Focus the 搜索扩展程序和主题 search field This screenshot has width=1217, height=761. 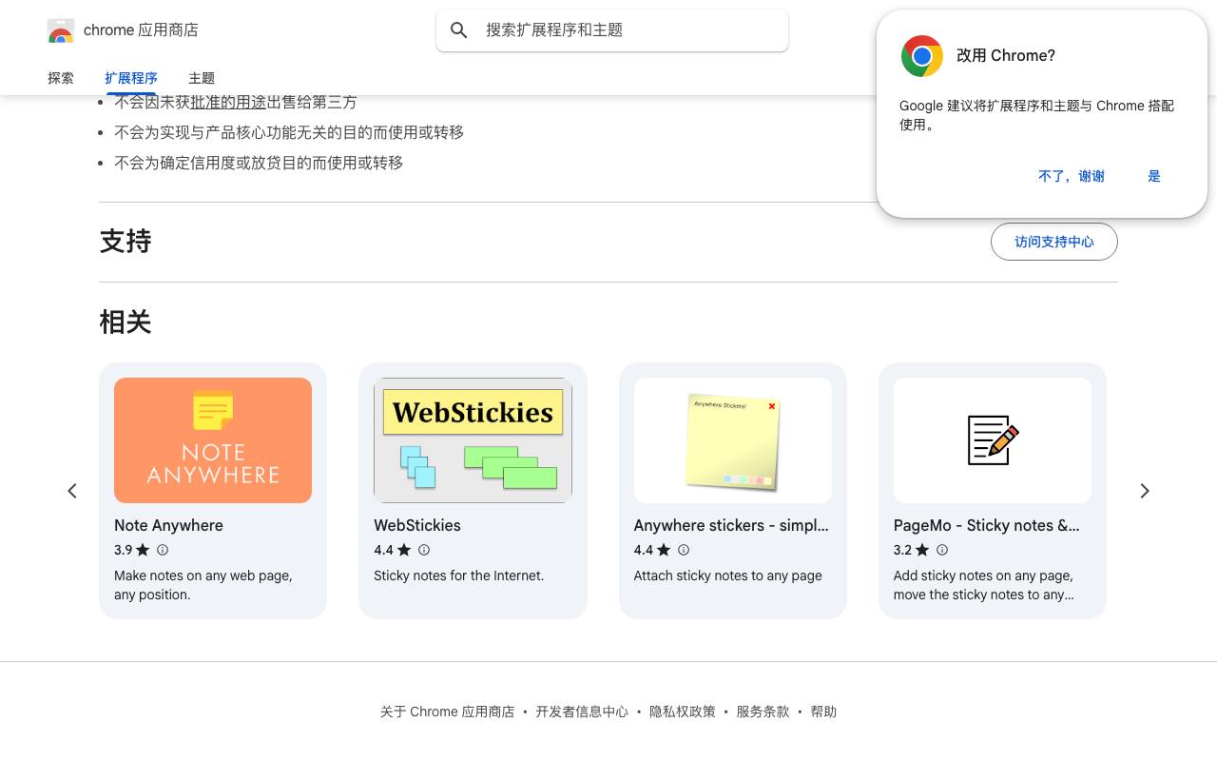tap(612, 30)
